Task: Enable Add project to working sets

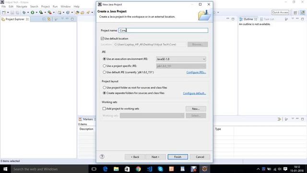Action: point(104,109)
